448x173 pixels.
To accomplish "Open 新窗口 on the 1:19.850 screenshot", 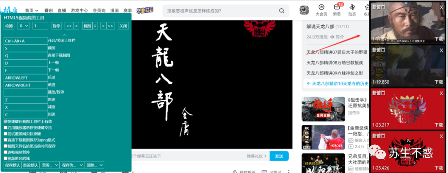I will point(379,50).
